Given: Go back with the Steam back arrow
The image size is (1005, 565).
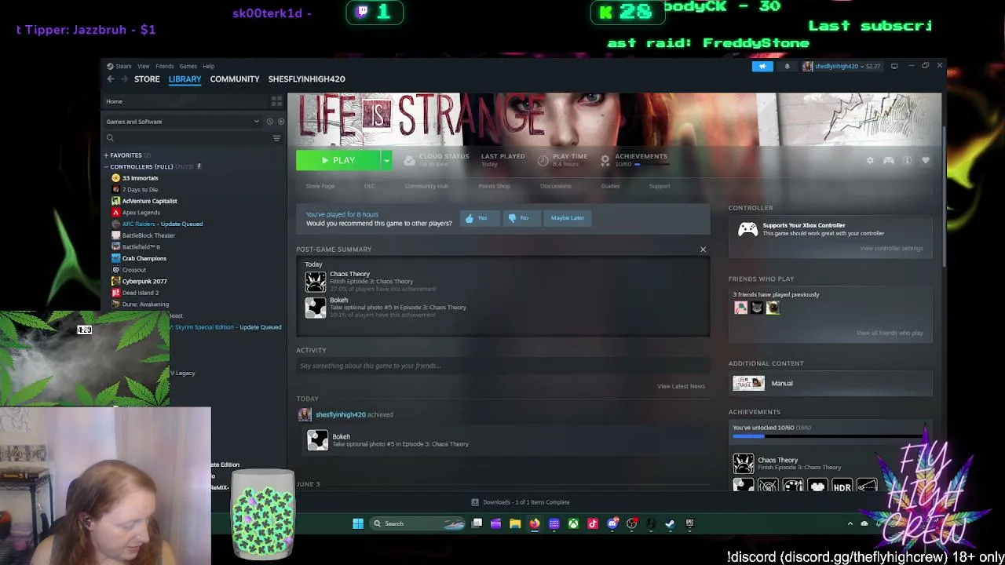Looking at the screenshot, I should point(111,79).
